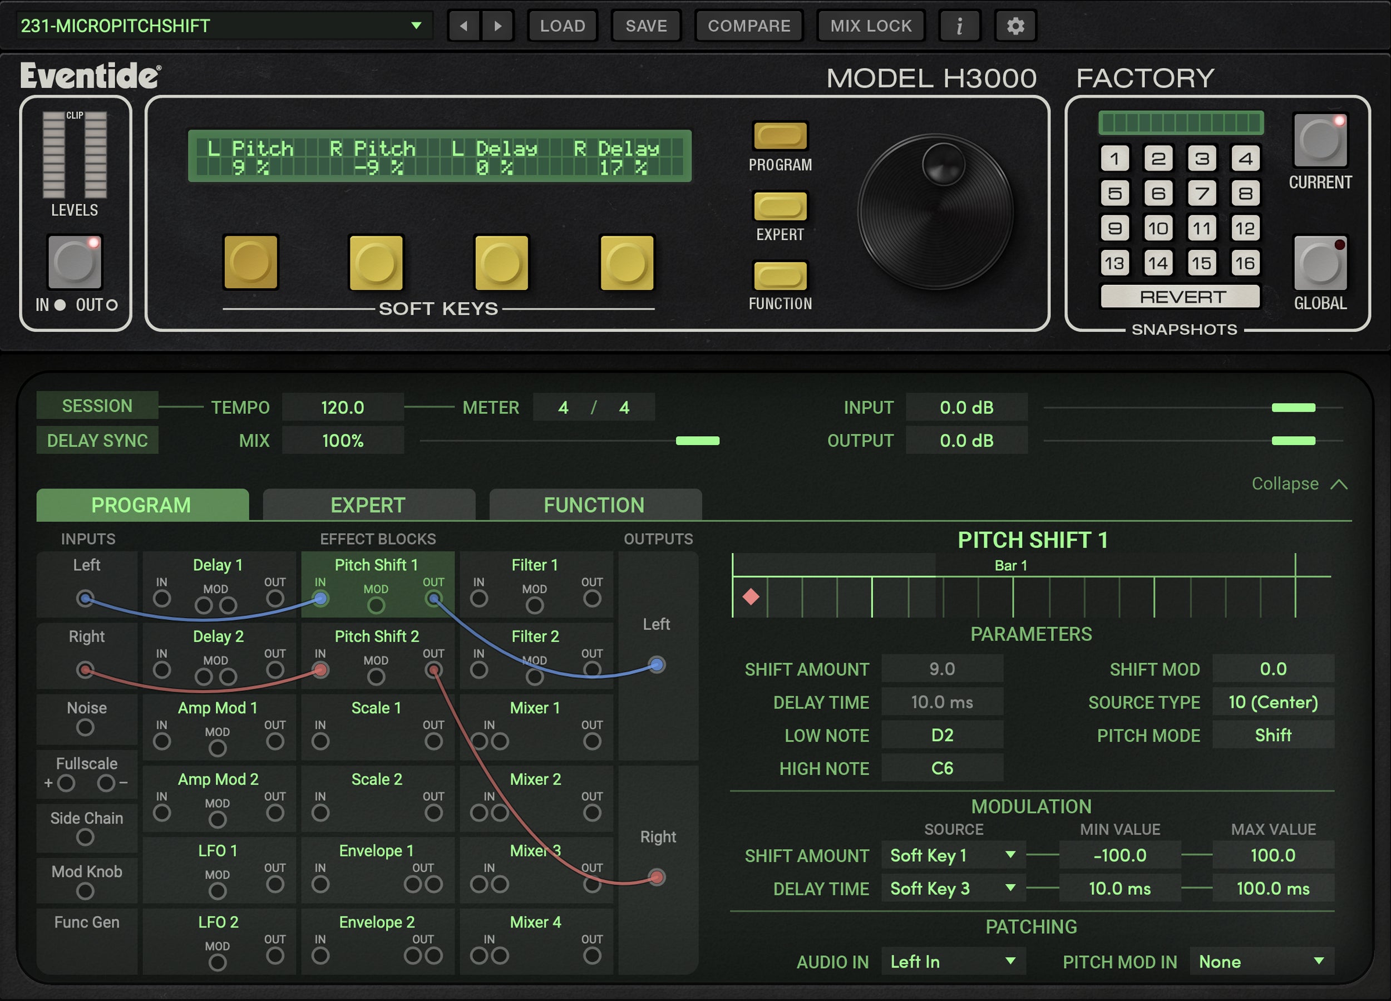Open the info panel via the i icon
The width and height of the screenshot is (1391, 1001).
pyautogui.click(x=960, y=26)
